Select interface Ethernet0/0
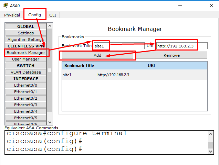 pyautogui.click(x=26, y=85)
